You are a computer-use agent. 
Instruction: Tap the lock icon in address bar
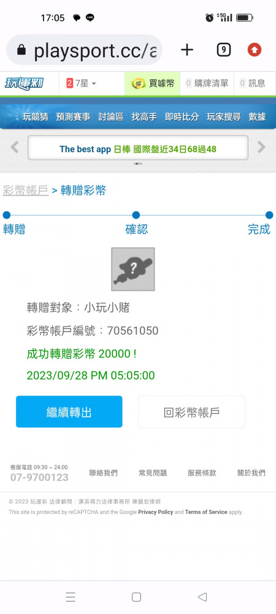21,50
